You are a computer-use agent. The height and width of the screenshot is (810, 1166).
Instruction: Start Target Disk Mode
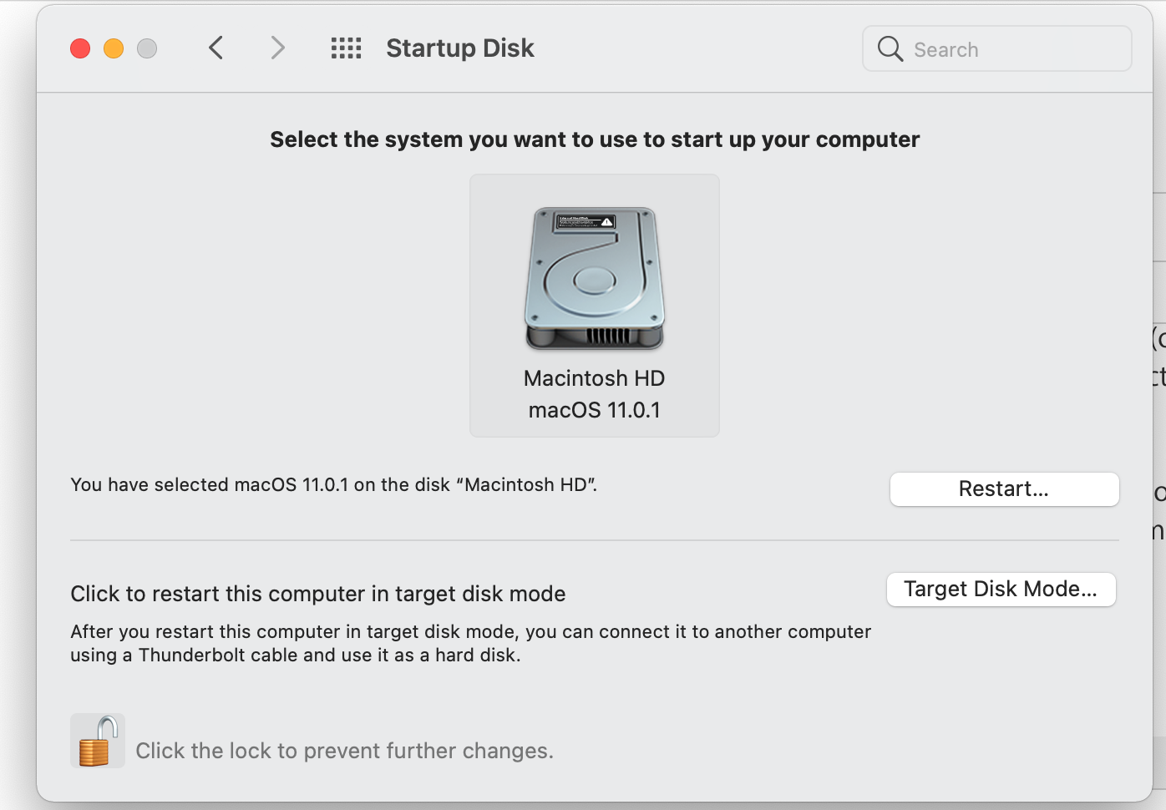[x=1001, y=589]
